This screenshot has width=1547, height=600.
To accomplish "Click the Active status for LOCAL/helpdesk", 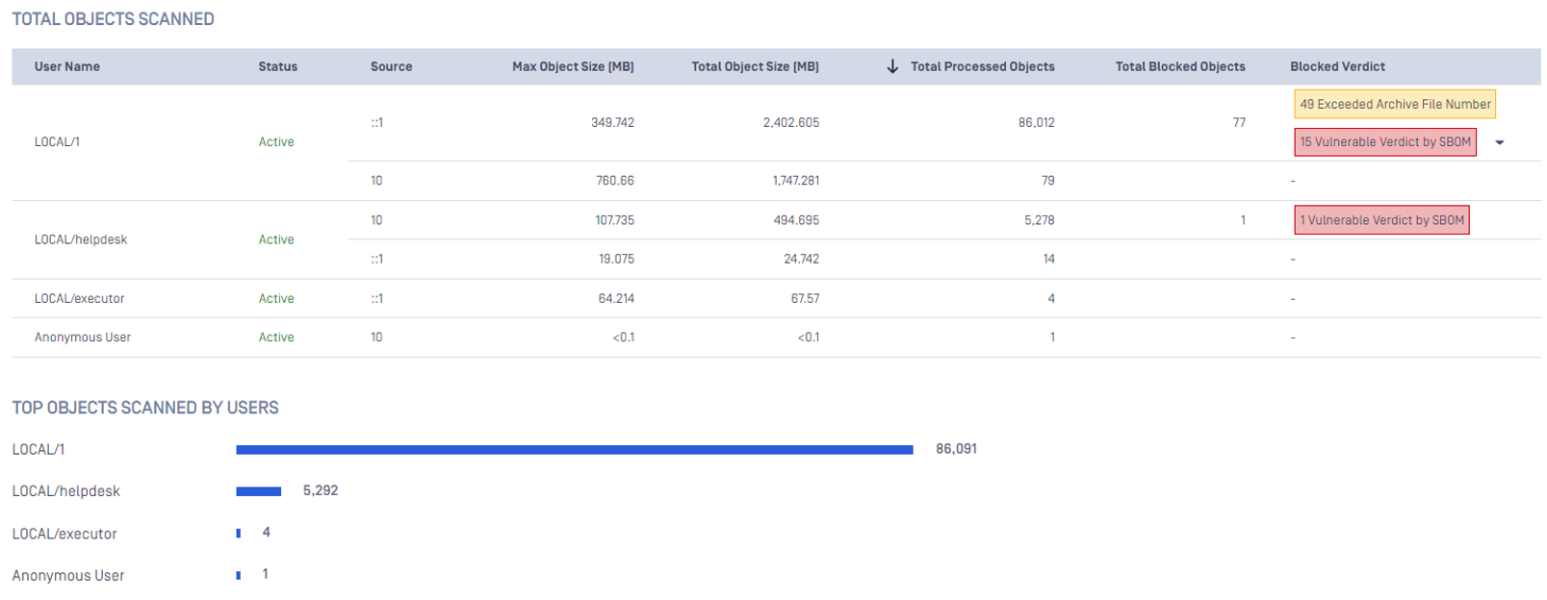I will [x=276, y=239].
